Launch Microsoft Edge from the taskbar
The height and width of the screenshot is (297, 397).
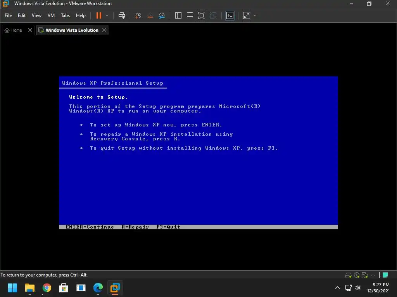tap(98, 288)
